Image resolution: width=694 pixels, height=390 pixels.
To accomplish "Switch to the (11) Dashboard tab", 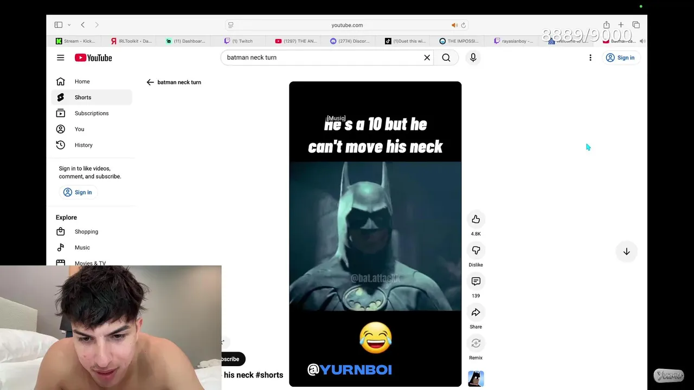I will point(186,41).
